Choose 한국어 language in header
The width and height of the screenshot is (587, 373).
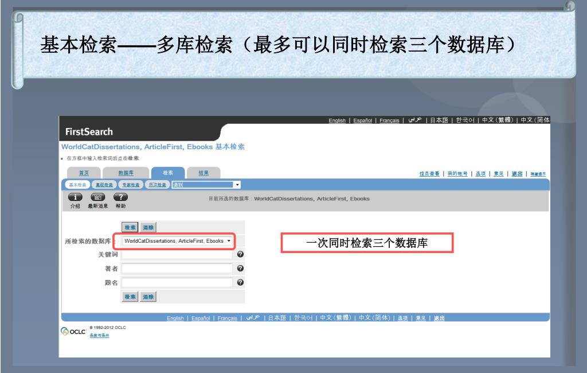click(x=465, y=120)
